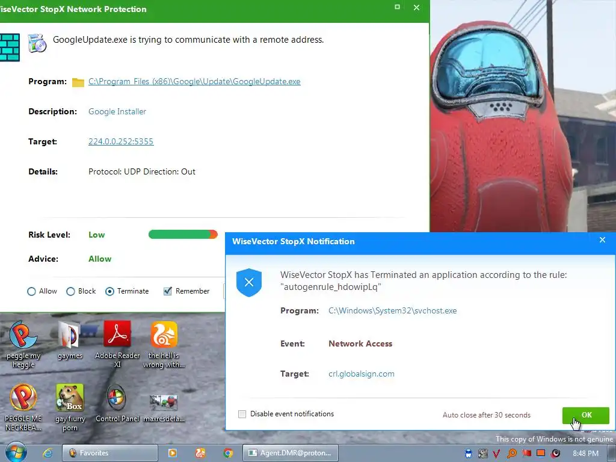Image resolution: width=616 pixels, height=462 pixels.
Task: Launch Internet Explorer from taskbar
Action: tap(48, 453)
